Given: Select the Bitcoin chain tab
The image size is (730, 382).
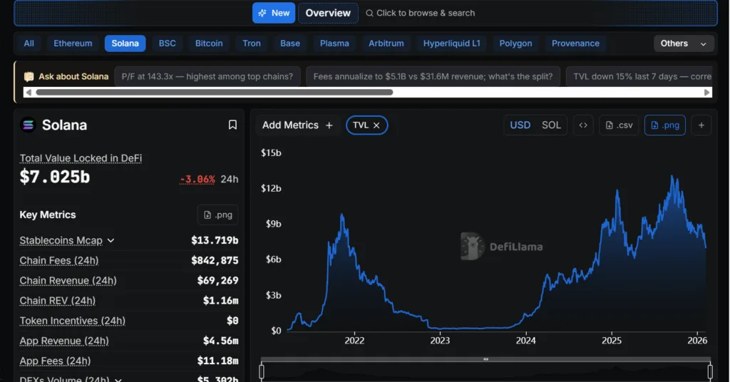Looking at the screenshot, I should click(209, 43).
